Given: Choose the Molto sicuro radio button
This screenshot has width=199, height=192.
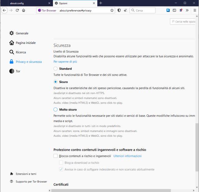Looking at the screenshot, I should tap(55, 110).
